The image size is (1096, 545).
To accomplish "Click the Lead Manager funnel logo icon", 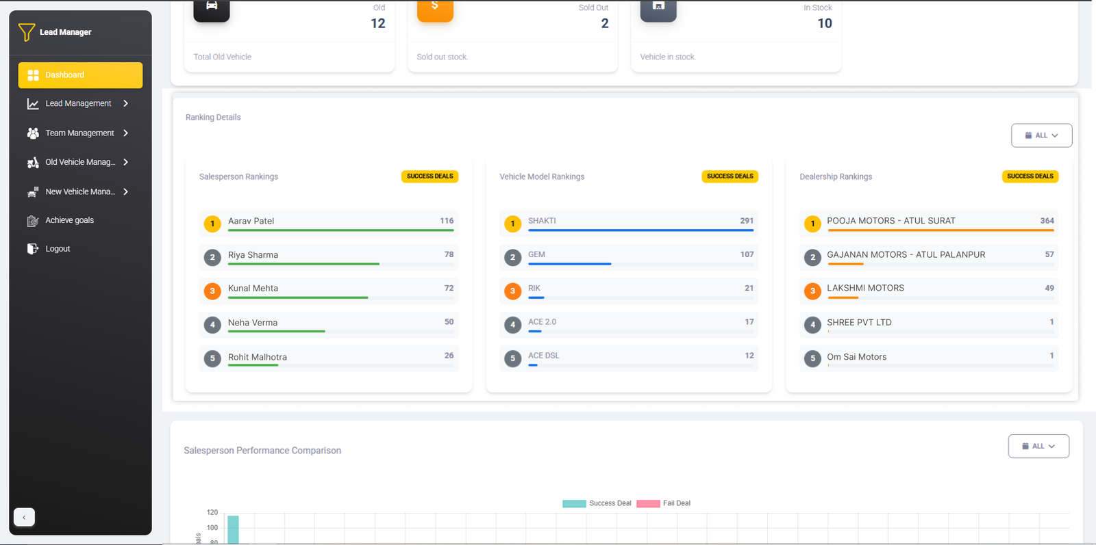I will point(26,32).
